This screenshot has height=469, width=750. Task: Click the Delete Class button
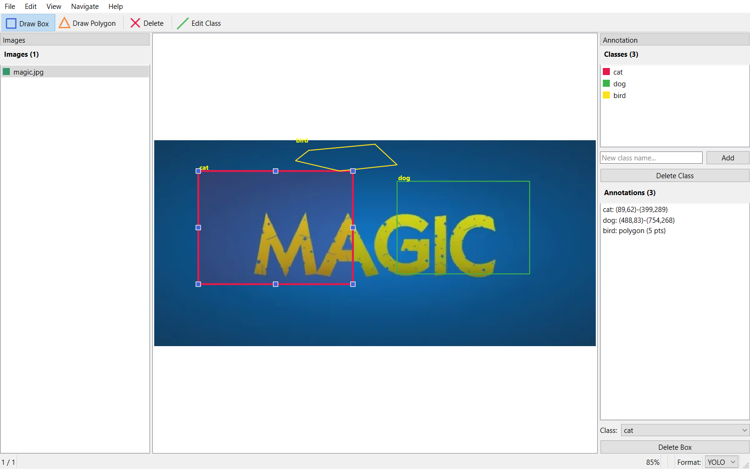coord(675,176)
